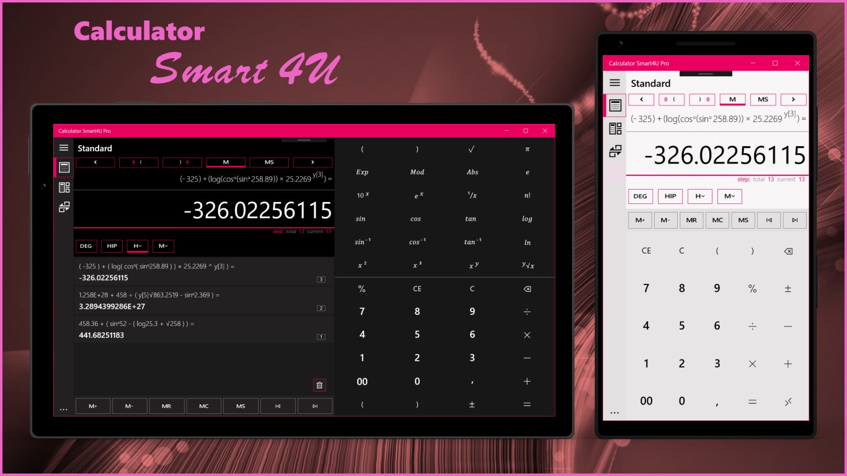The image size is (847, 476).
Task: Open more options dots on phone sidebar
Action: point(614,412)
